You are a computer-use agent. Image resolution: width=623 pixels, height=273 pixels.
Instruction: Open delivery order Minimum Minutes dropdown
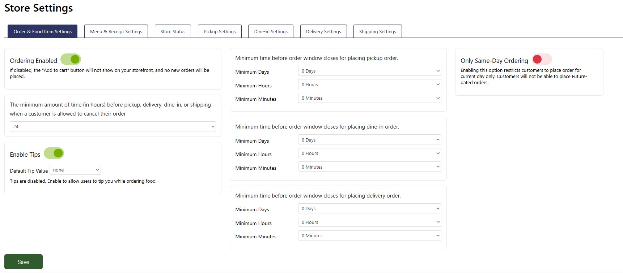click(369, 236)
